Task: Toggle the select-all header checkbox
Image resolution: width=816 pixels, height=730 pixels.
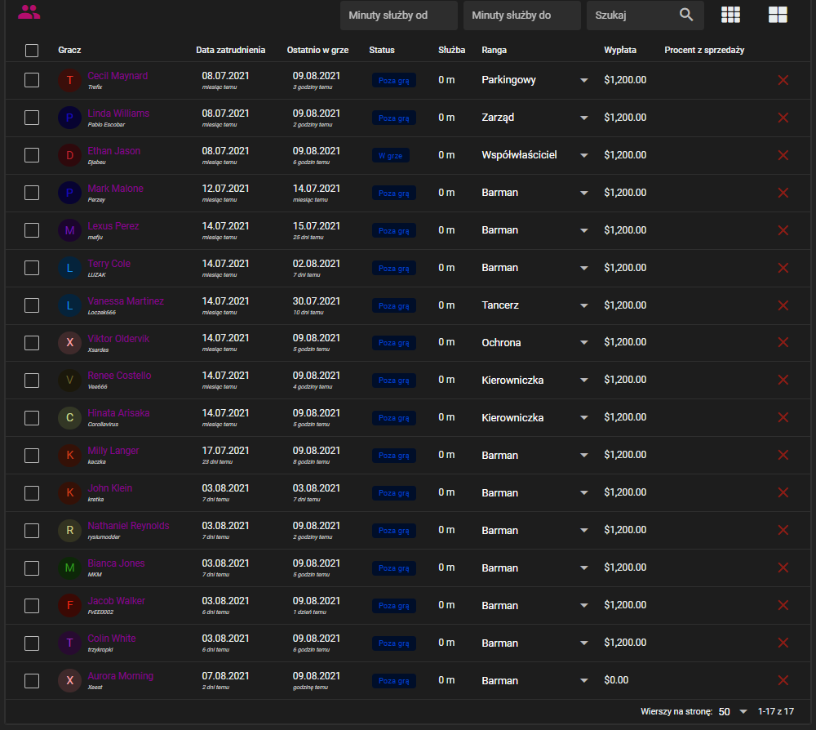Action: (x=32, y=51)
